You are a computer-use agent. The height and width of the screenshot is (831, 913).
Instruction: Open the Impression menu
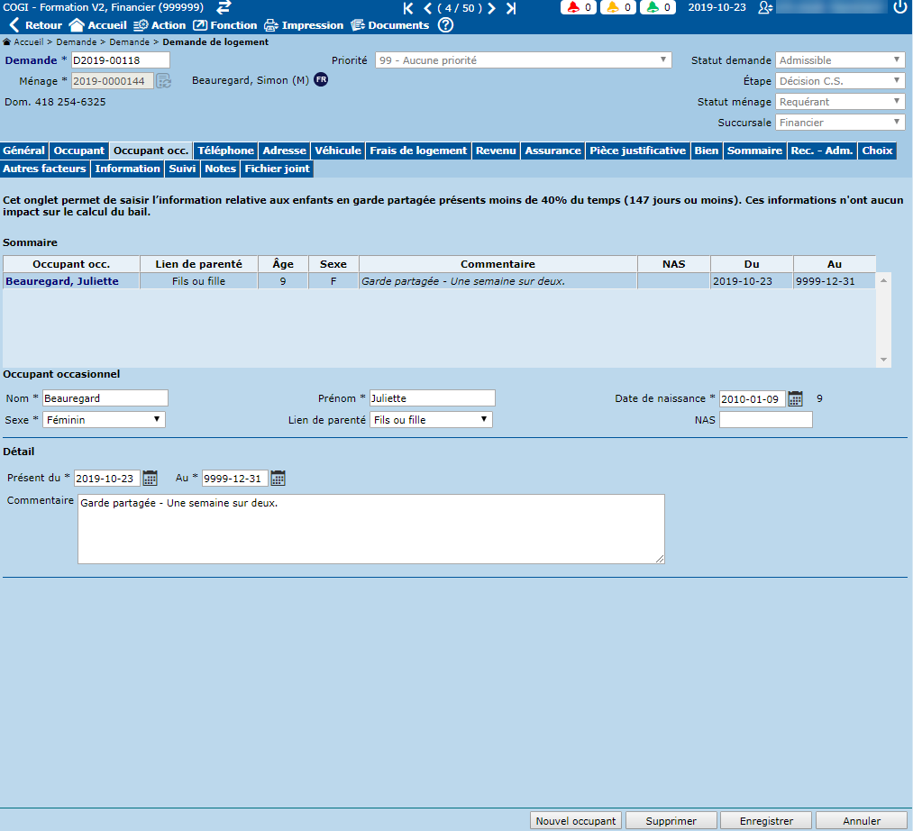303,25
